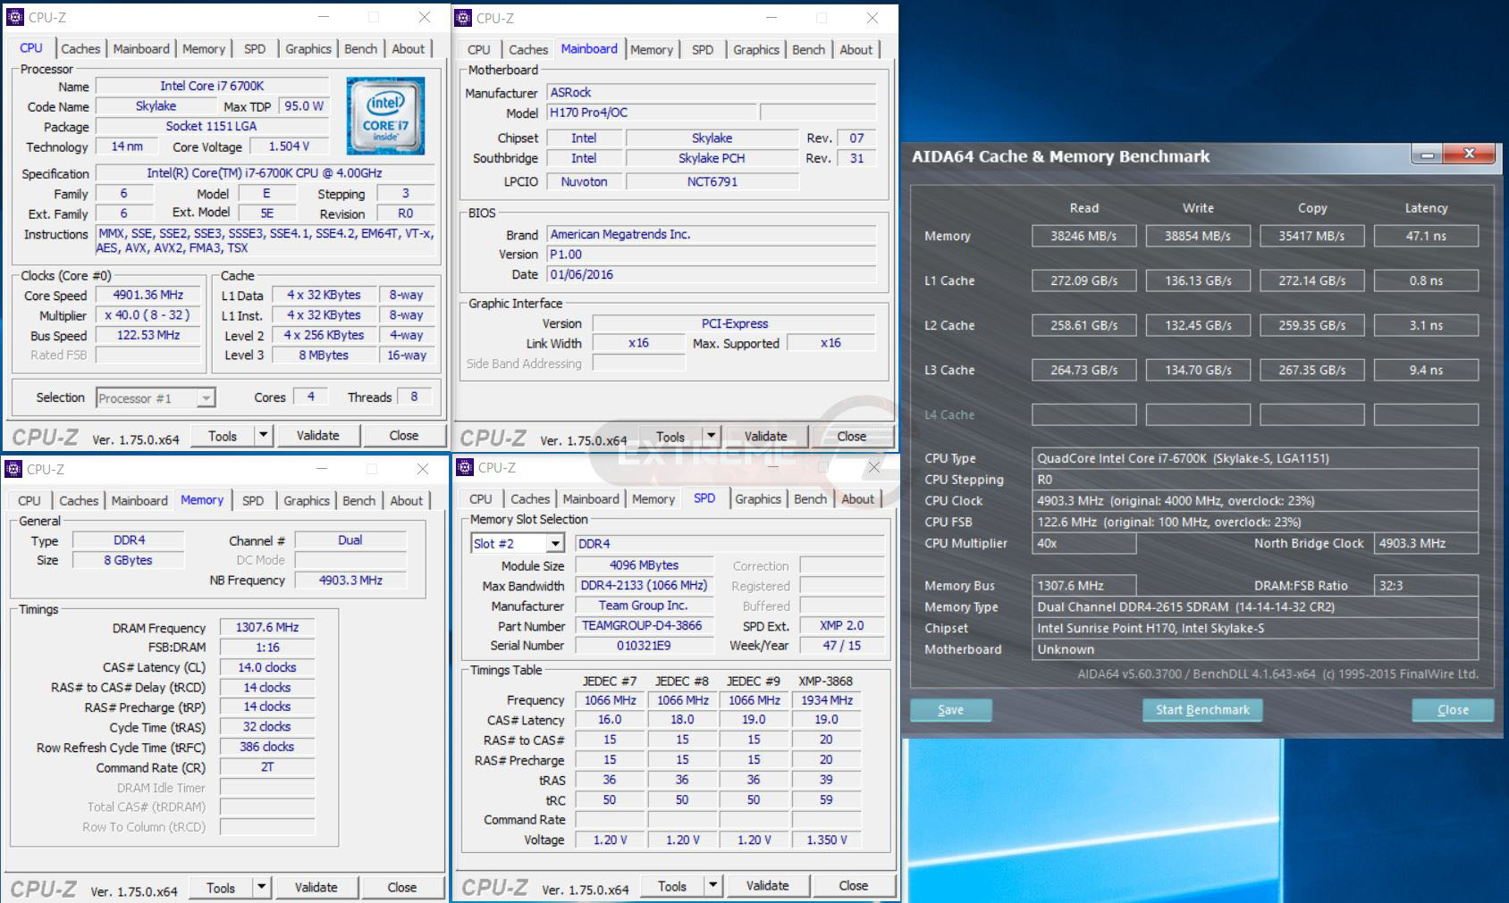This screenshot has width=1509, height=903.
Task: Click the L3 Cache Latency value 9.4 ns
Action: click(1426, 370)
